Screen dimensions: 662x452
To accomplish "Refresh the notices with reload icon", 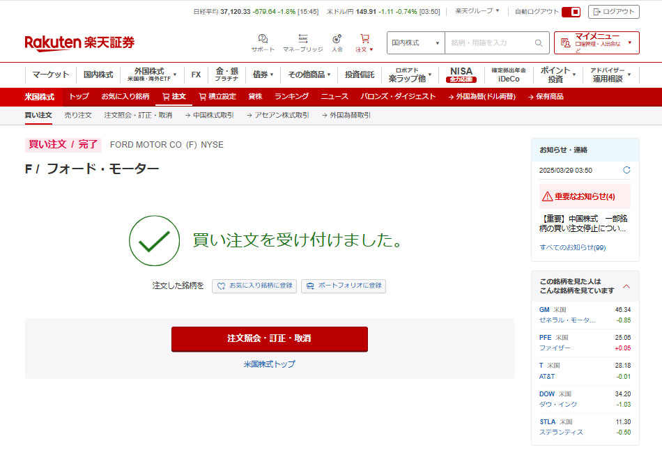I will [x=626, y=170].
